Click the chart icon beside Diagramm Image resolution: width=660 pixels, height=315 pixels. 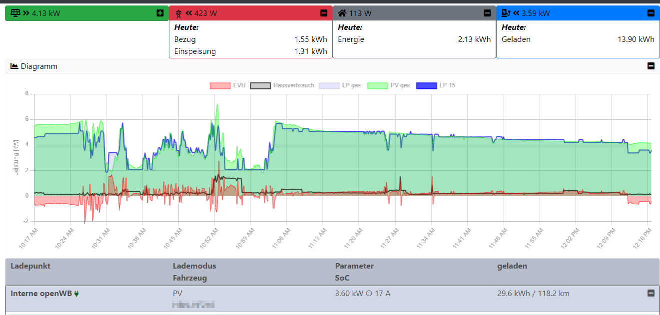[14, 66]
